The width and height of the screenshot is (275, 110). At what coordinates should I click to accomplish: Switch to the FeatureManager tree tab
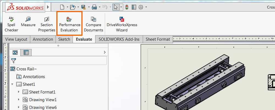pos(15,52)
